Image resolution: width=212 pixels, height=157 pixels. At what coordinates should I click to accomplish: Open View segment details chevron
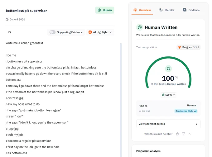tap(197, 124)
